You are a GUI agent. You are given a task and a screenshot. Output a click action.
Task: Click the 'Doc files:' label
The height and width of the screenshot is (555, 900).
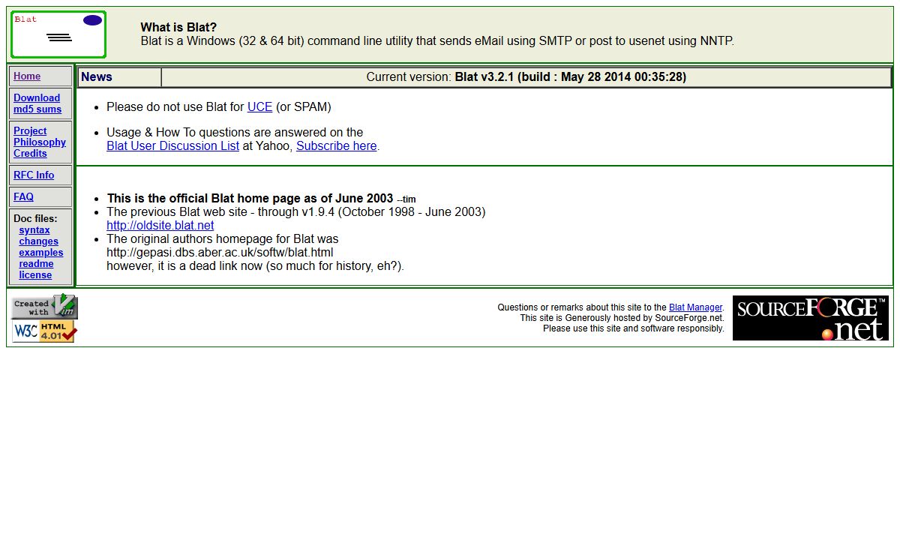click(x=35, y=218)
